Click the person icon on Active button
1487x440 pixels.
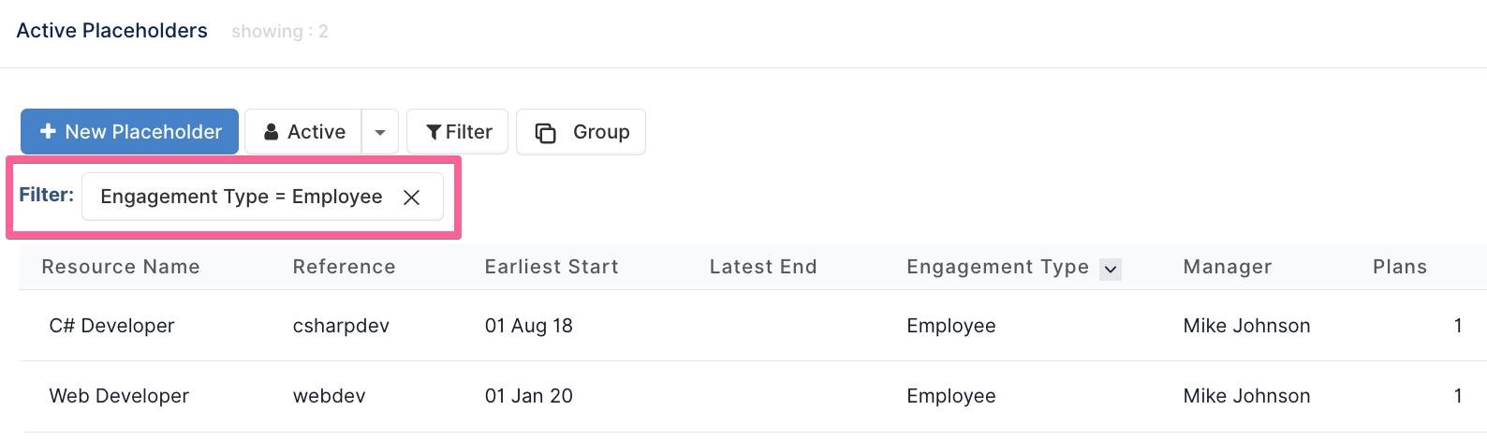pyautogui.click(x=271, y=132)
